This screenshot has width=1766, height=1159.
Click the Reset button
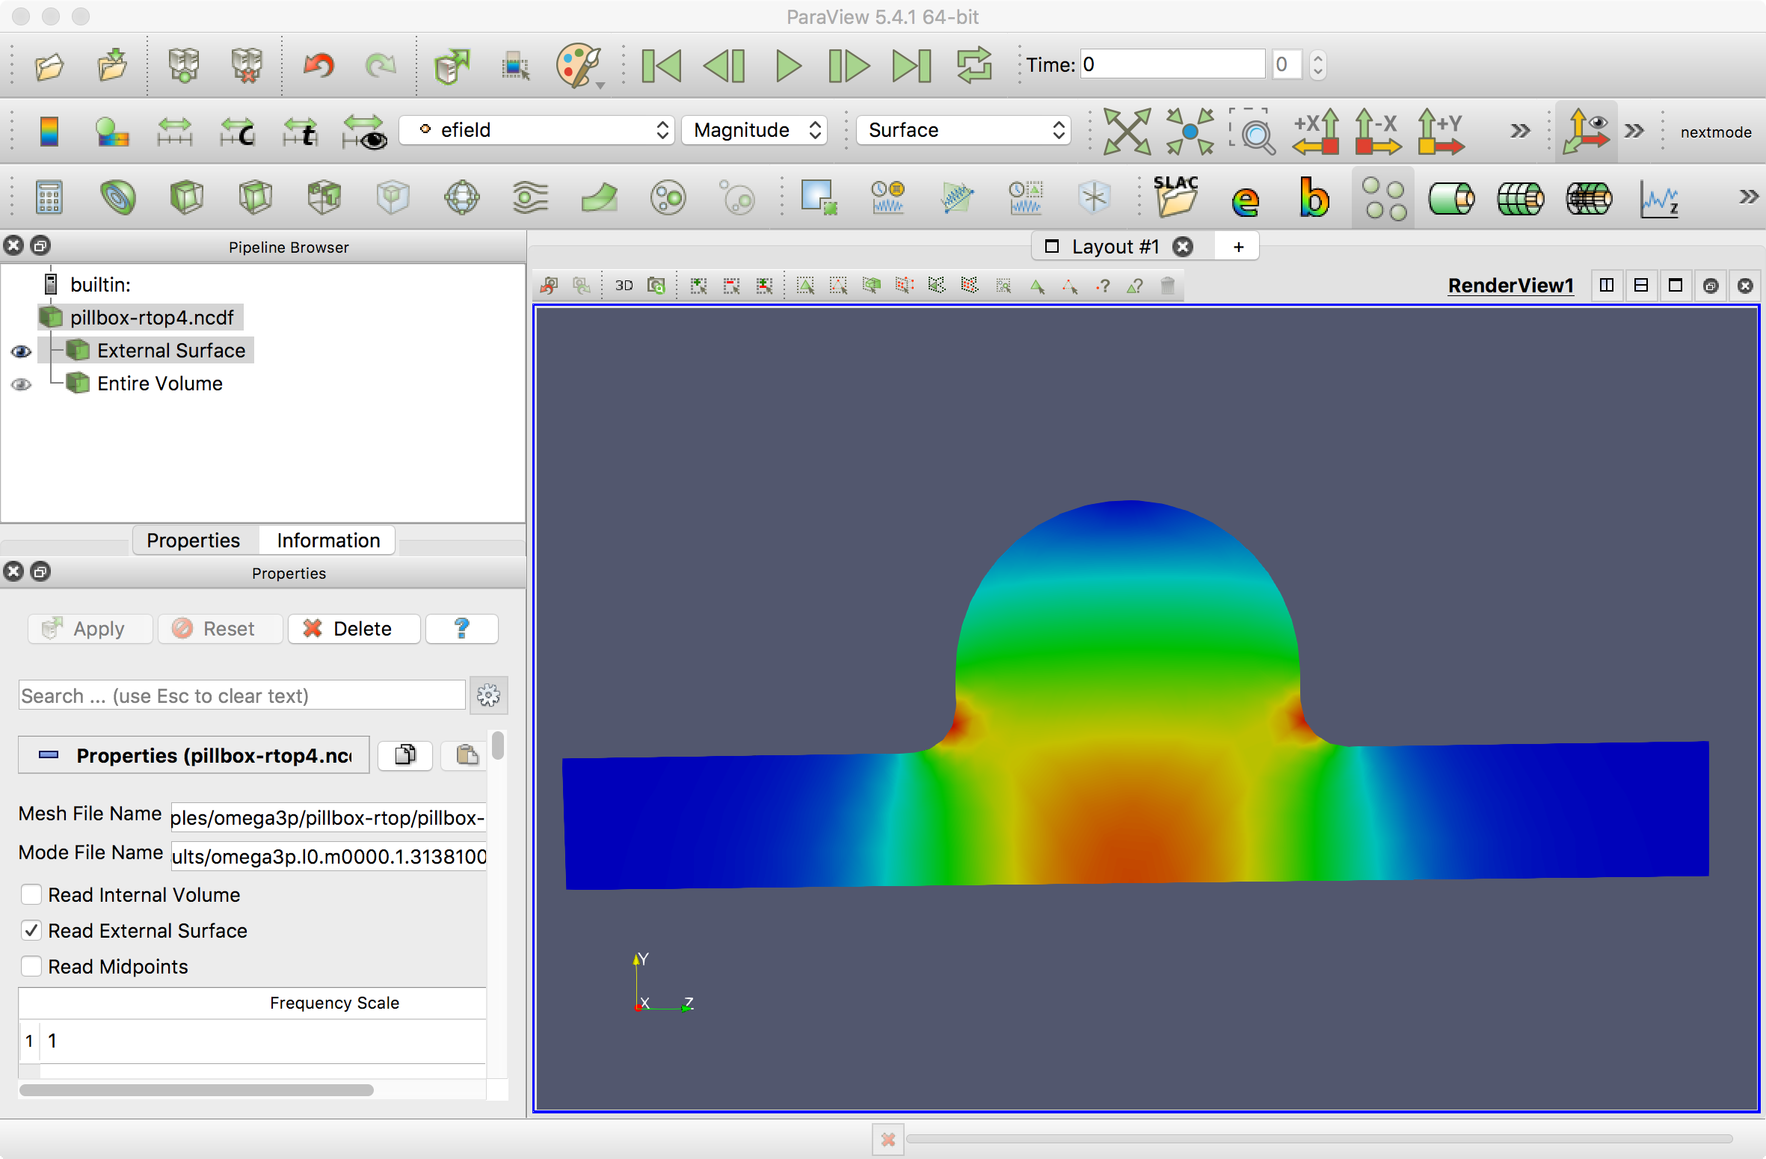(x=220, y=629)
